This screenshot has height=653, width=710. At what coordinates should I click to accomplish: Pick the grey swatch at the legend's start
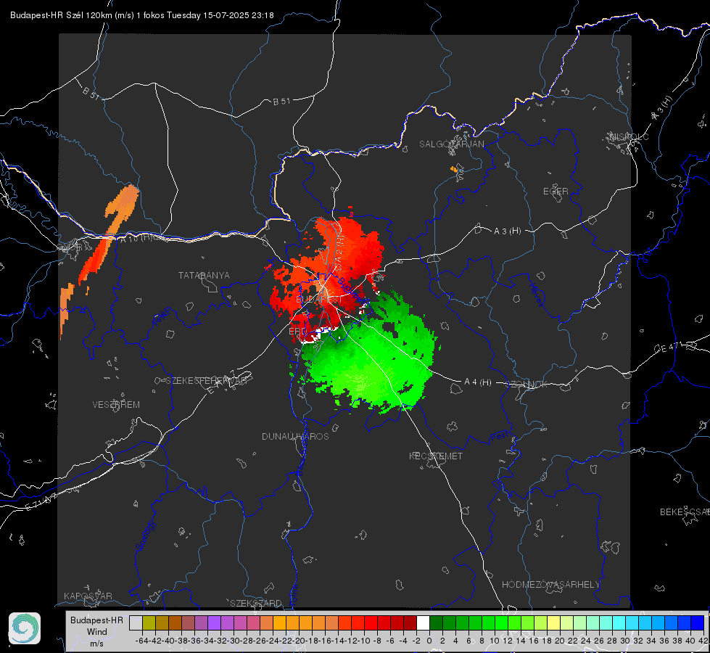(x=136, y=623)
